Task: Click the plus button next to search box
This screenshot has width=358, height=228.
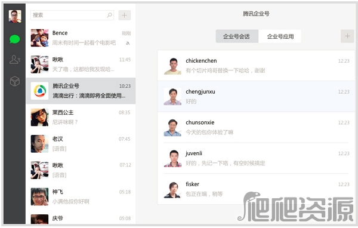Action: (125, 16)
